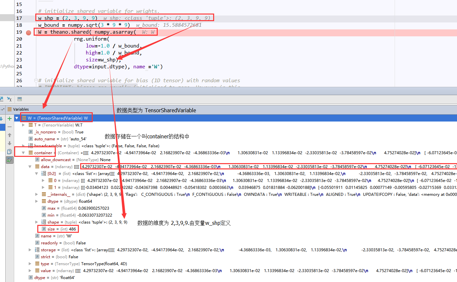457x282 pixels.
Task: Click the Evaluate Expression calculator icon
Action: 19,99
